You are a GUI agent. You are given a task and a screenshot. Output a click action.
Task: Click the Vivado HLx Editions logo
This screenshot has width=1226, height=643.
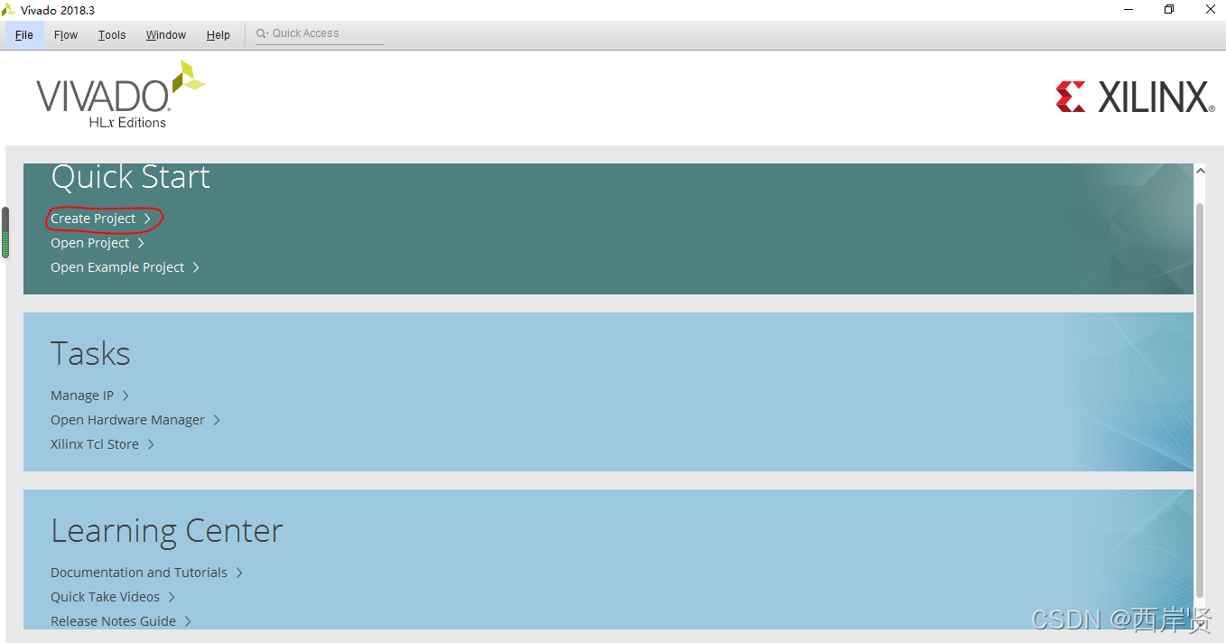coord(120,95)
